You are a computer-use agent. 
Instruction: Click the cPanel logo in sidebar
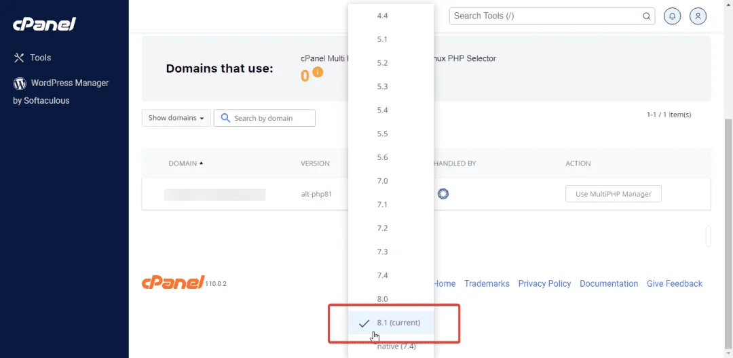point(44,24)
